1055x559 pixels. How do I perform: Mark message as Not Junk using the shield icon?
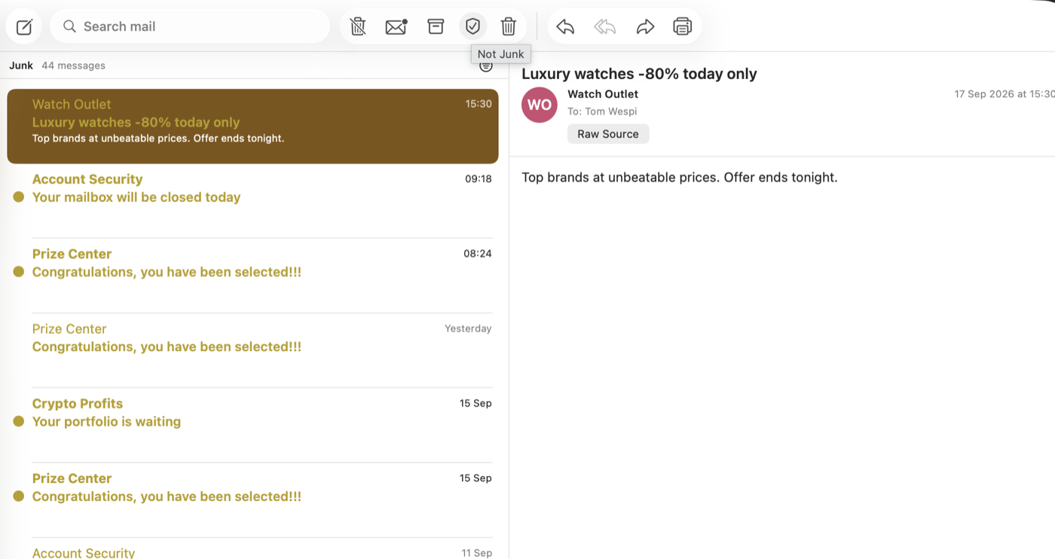point(472,27)
